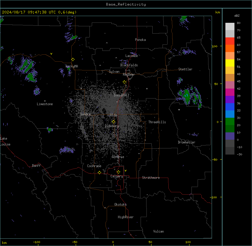
Task: Click the Innisfail city label
Action: [x=121, y=95]
